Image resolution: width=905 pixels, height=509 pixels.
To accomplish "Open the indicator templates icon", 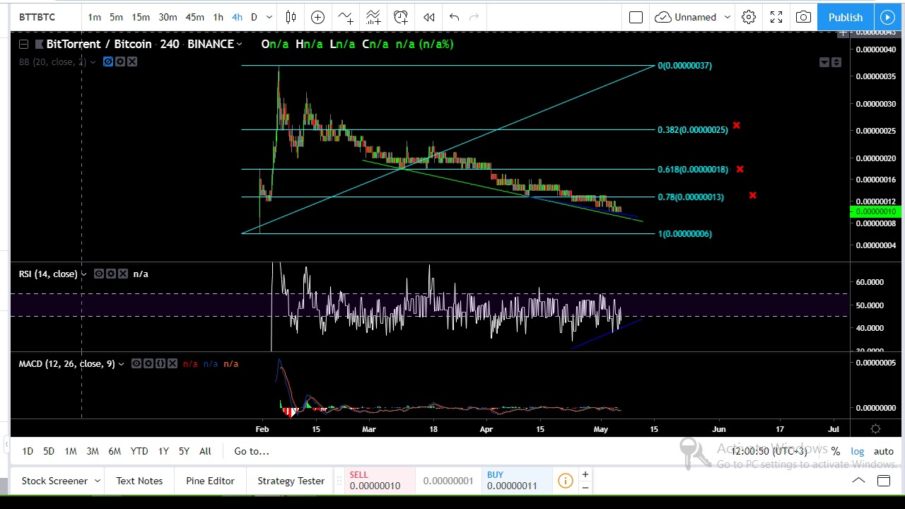I will pyautogui.click(x=373, y=17).
